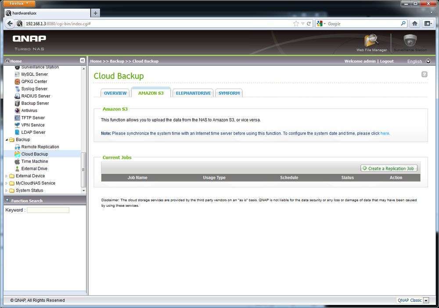Click Syslog Server icon

(x=17, y=89)
